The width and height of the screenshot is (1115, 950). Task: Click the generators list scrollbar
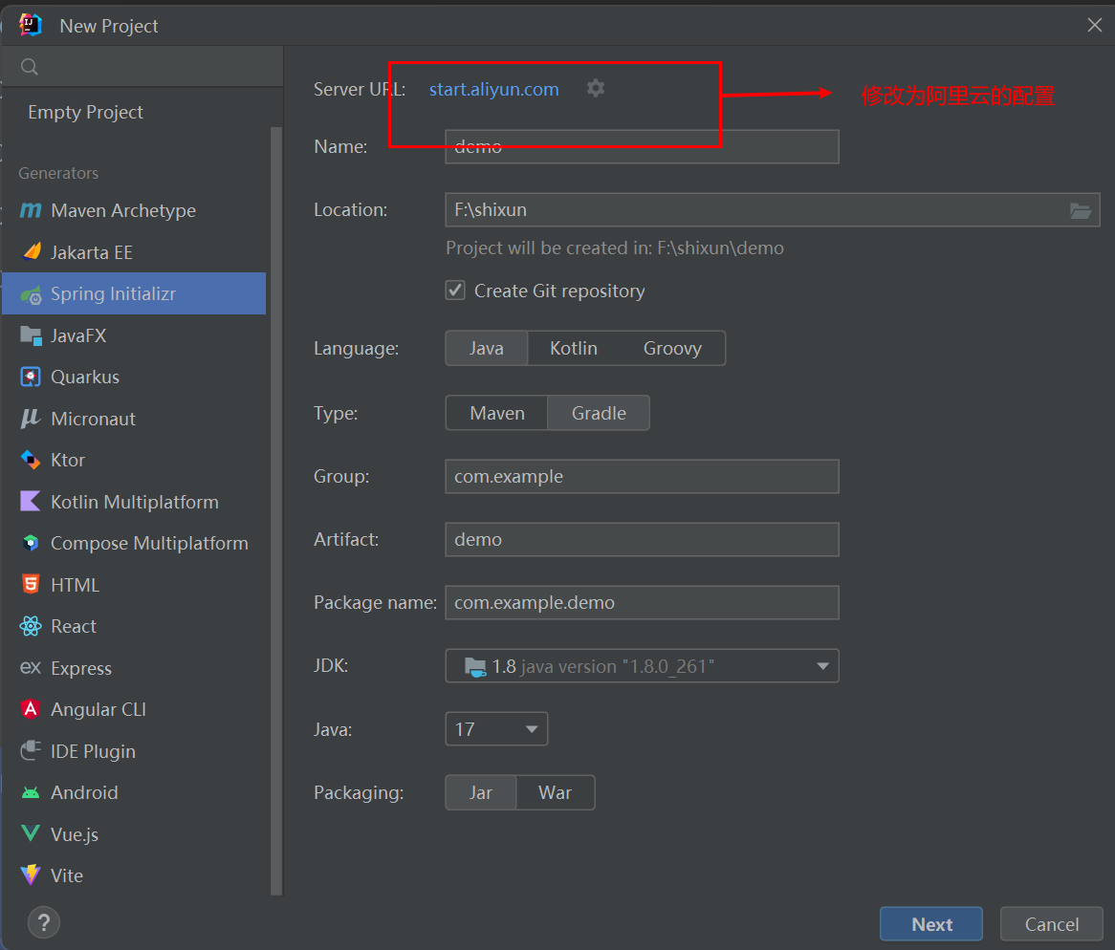276,511
